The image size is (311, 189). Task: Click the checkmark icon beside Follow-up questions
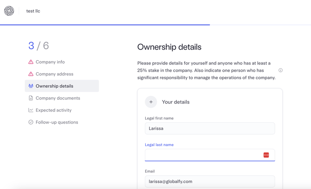pos(31,122)
